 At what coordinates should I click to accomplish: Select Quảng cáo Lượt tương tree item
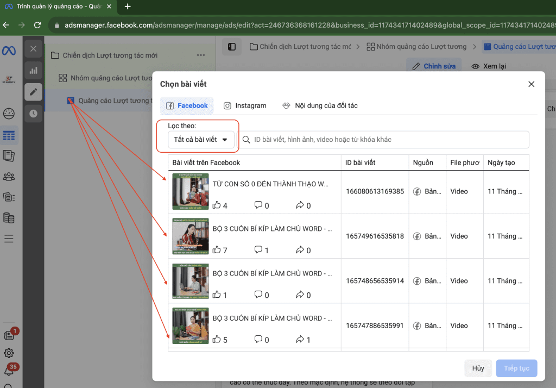point(110,101)
